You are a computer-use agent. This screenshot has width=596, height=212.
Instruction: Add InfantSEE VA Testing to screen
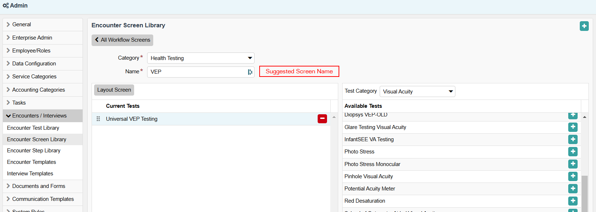tap(573, 139)
